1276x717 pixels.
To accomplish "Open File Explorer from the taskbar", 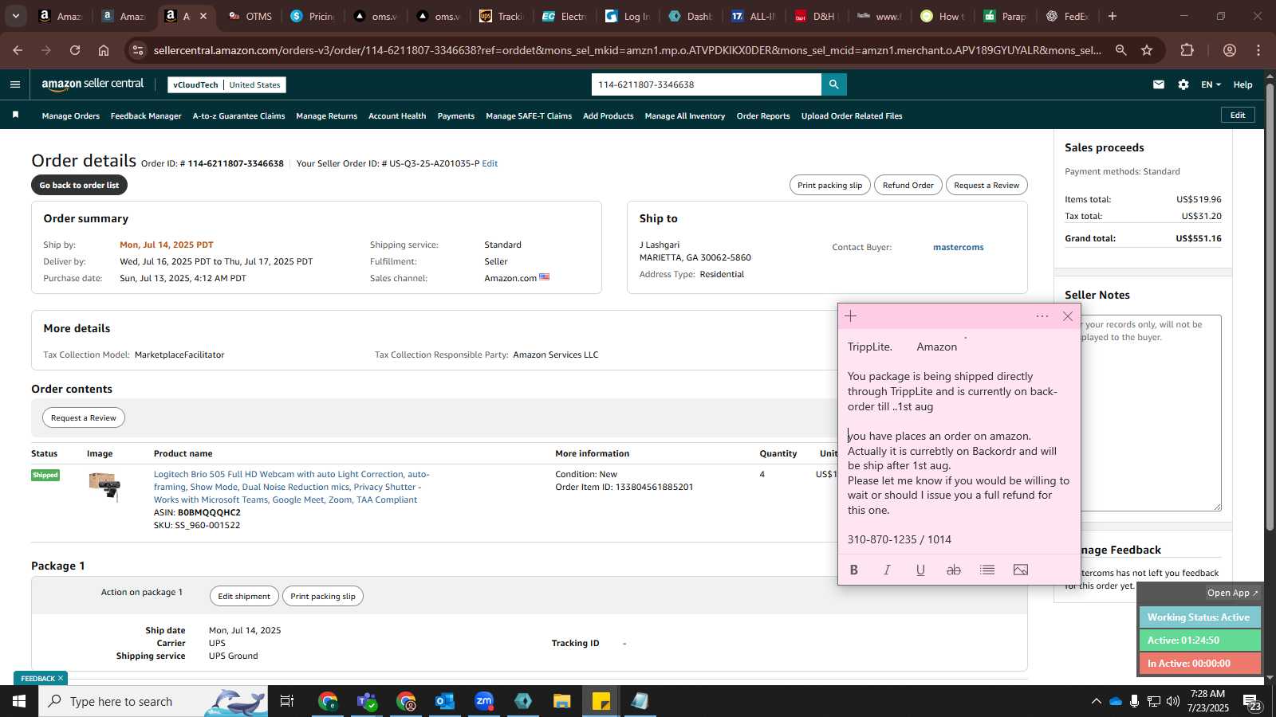I will 562,701.
